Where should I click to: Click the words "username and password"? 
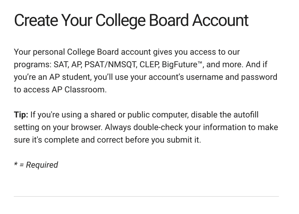click(231, 77)
